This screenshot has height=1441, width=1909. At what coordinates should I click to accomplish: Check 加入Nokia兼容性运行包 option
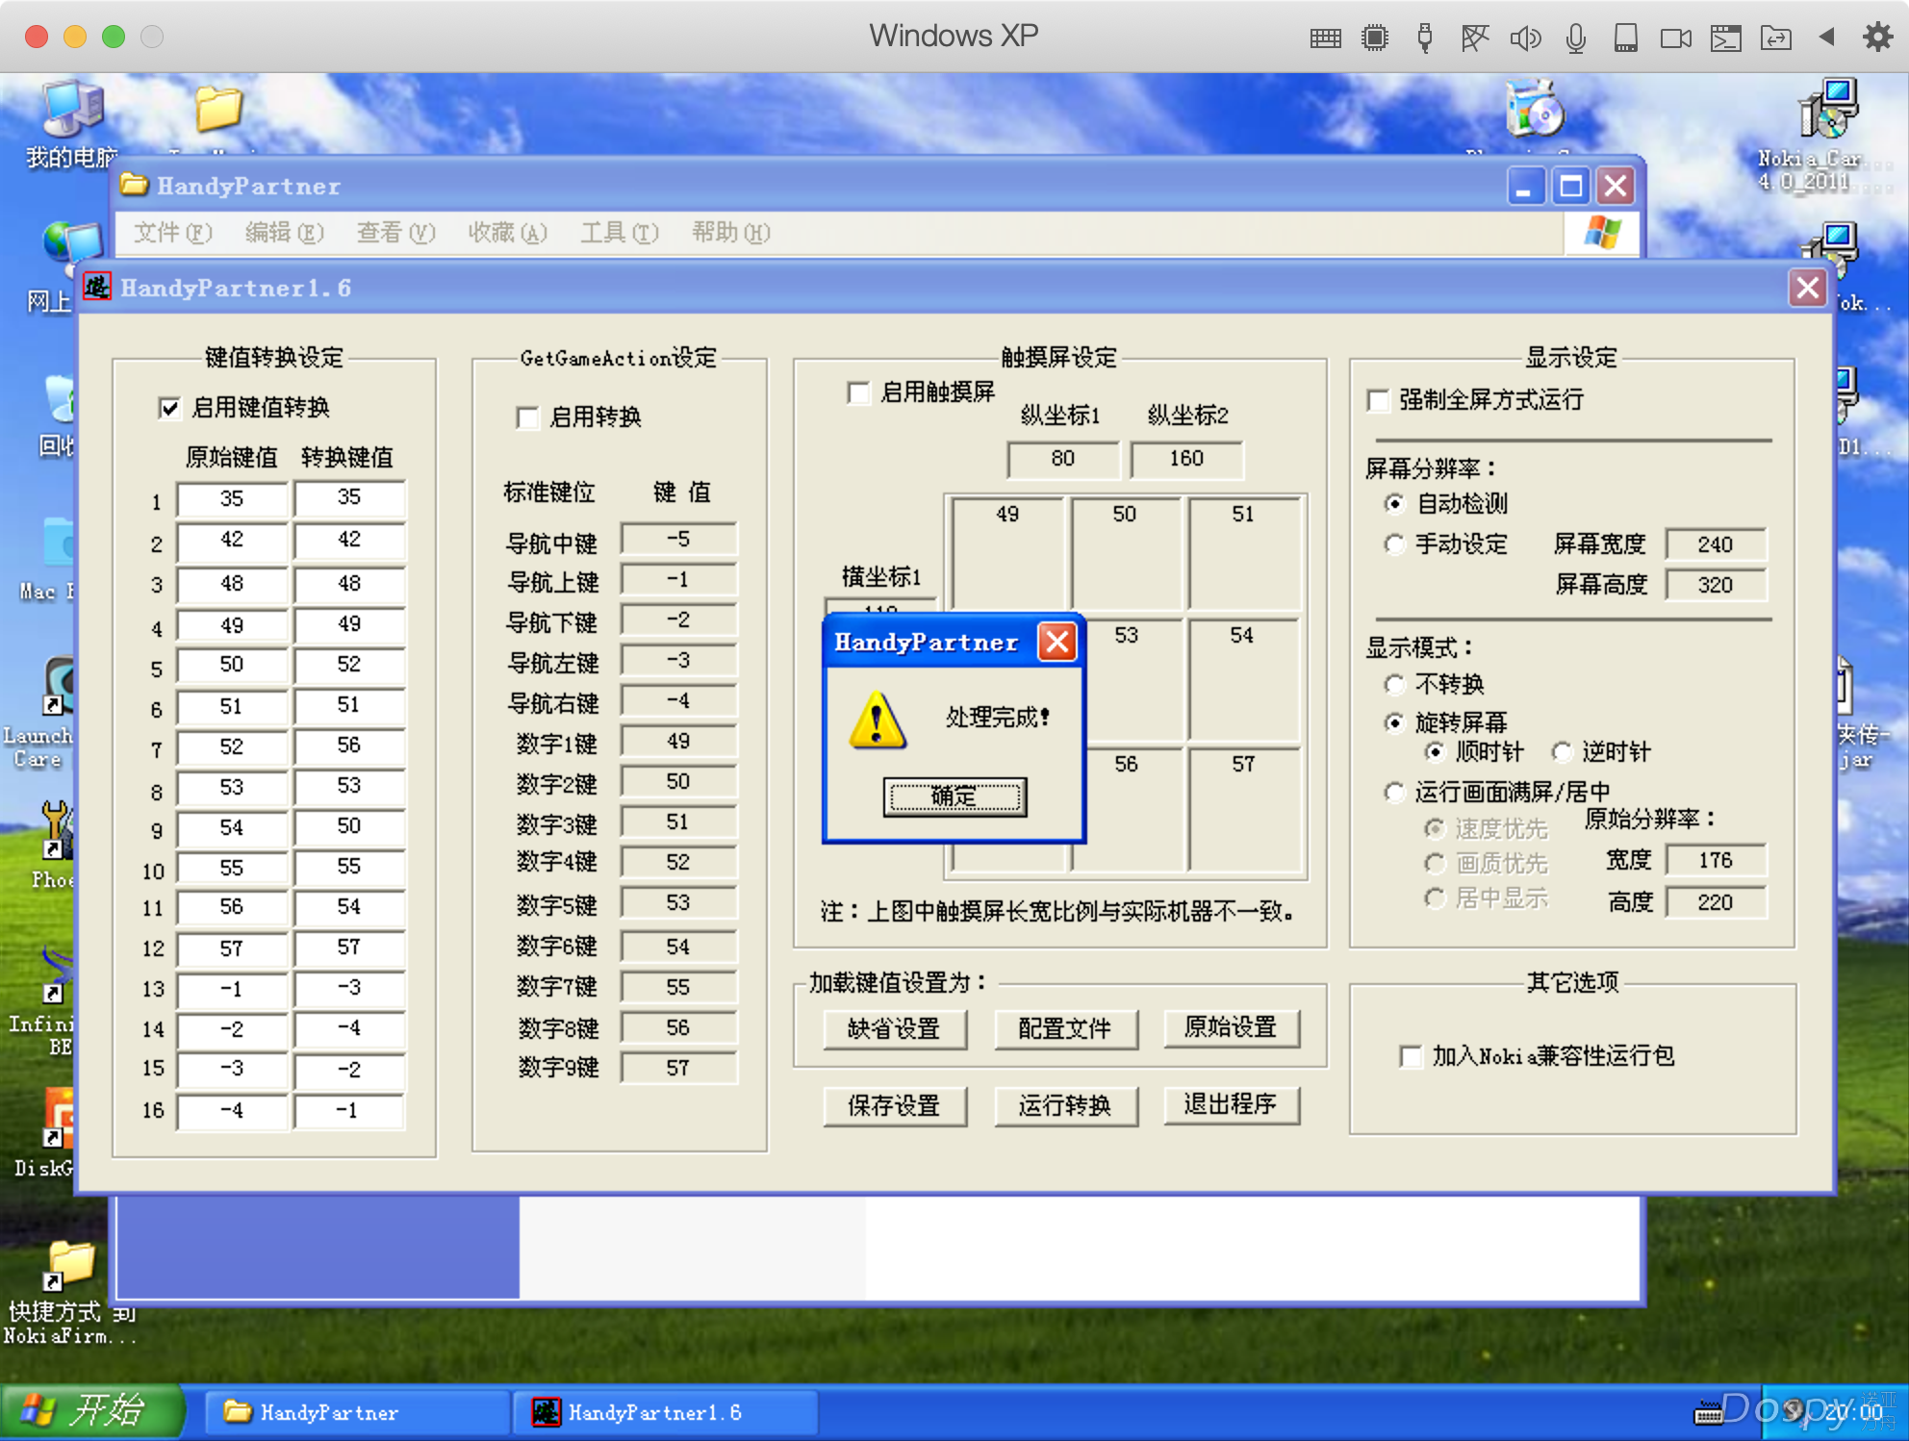[x=1411, y=1056]
